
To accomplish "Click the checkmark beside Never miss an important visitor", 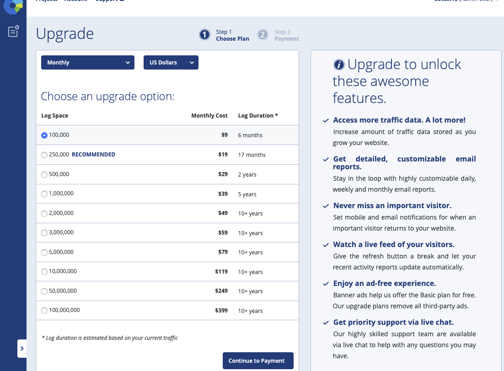I will [326, 206].
